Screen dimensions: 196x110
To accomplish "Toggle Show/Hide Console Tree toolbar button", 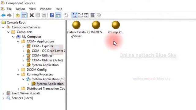I will [24, 15].
